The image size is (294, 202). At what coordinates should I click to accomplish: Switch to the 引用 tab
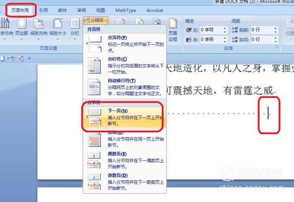[43, 10]
